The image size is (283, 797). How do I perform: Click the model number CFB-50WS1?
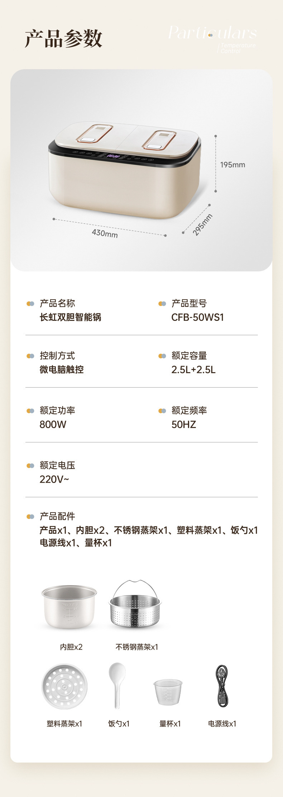pyautogui.click(x=197, y=317)
